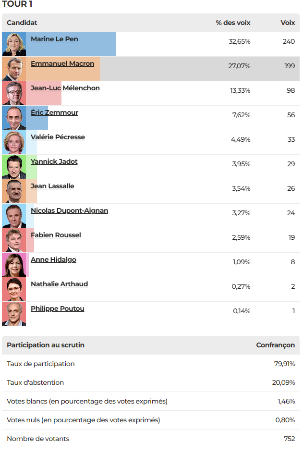
Task: Click Jean Lassalle portrait photo
Action: click(14, 191)
